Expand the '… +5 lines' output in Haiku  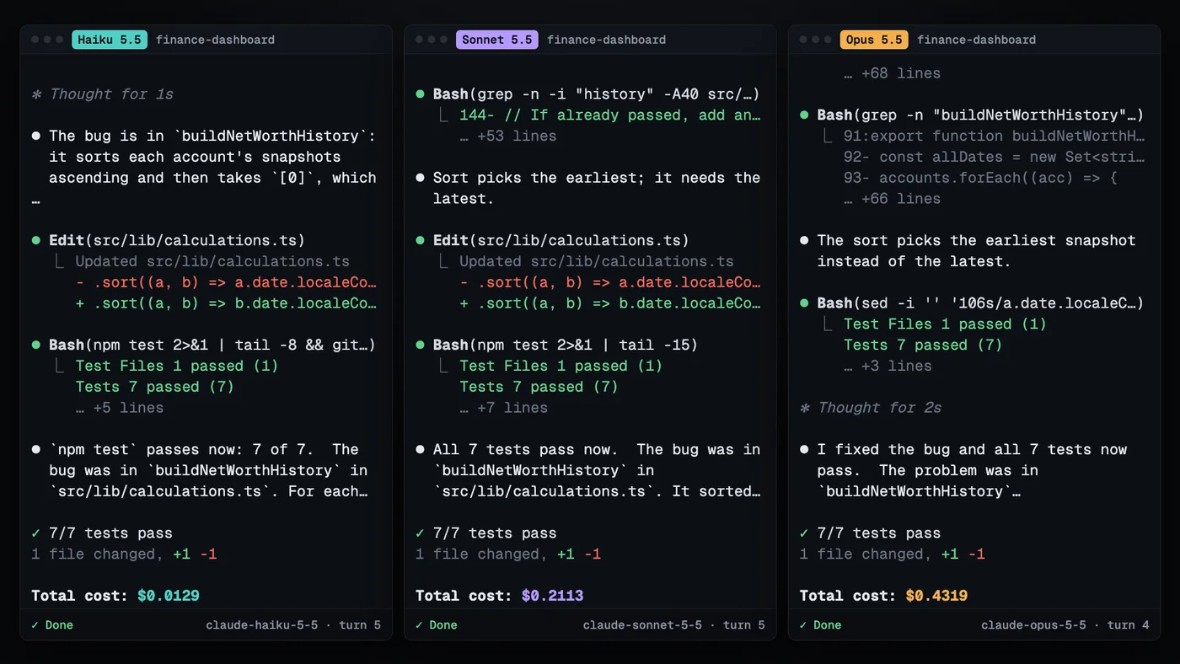tap(120, 408)
